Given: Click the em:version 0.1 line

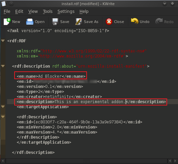Looking at the screenshot, I should coord(50,86).
